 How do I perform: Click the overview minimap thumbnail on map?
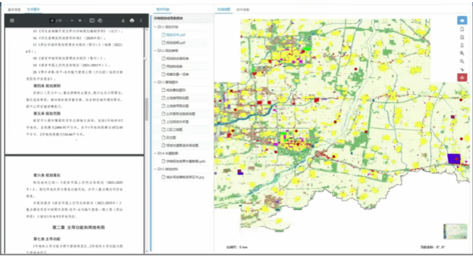[455, 231]
